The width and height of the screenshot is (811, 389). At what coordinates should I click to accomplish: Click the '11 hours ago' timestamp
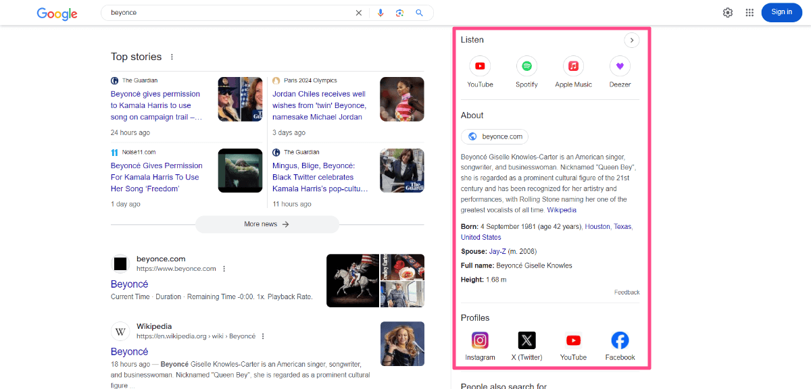point(292,205)
